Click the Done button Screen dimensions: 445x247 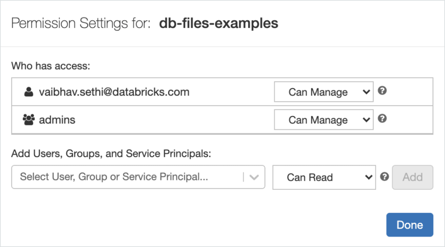(x=409, y=225)
